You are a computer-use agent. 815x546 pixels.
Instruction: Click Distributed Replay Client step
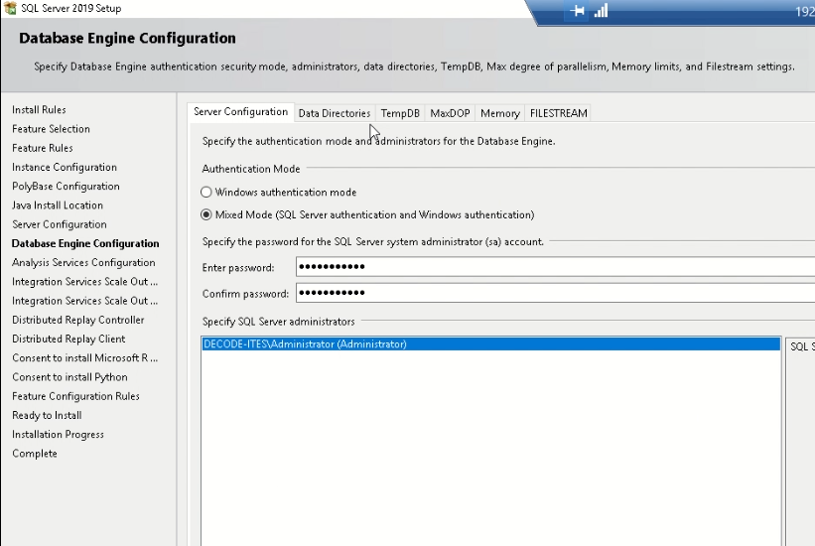[x=68, y=340]
